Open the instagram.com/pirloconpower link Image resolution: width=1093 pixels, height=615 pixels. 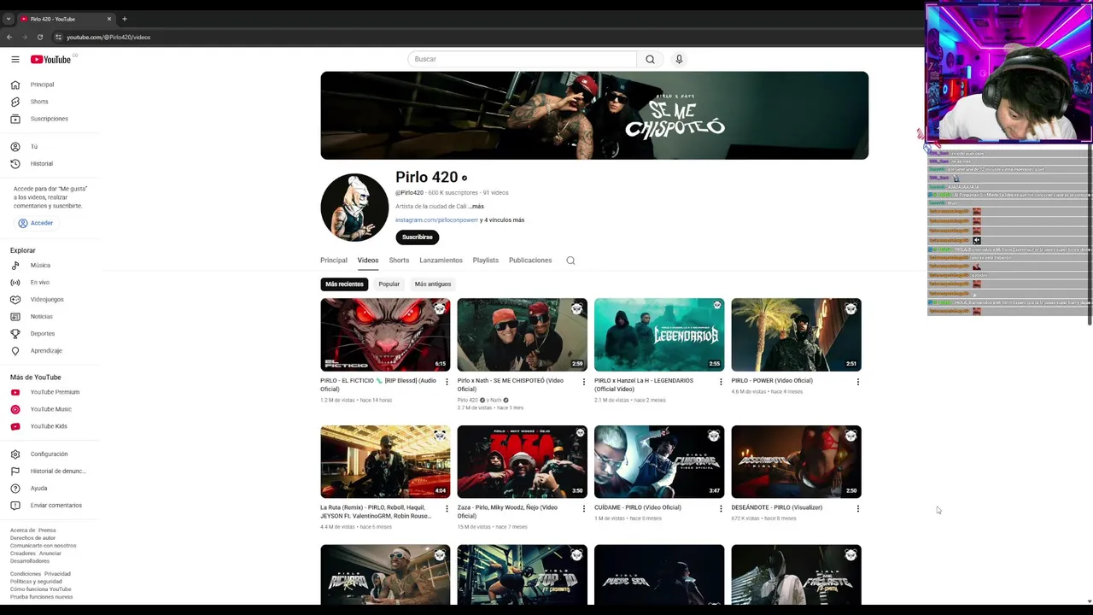tap(436, 220)
